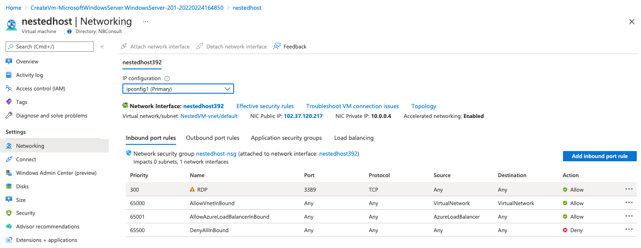The width and height of the screenshot is (641, 248).
Task: Select the nestedhost392 interface tab
Action: point(142,62)
